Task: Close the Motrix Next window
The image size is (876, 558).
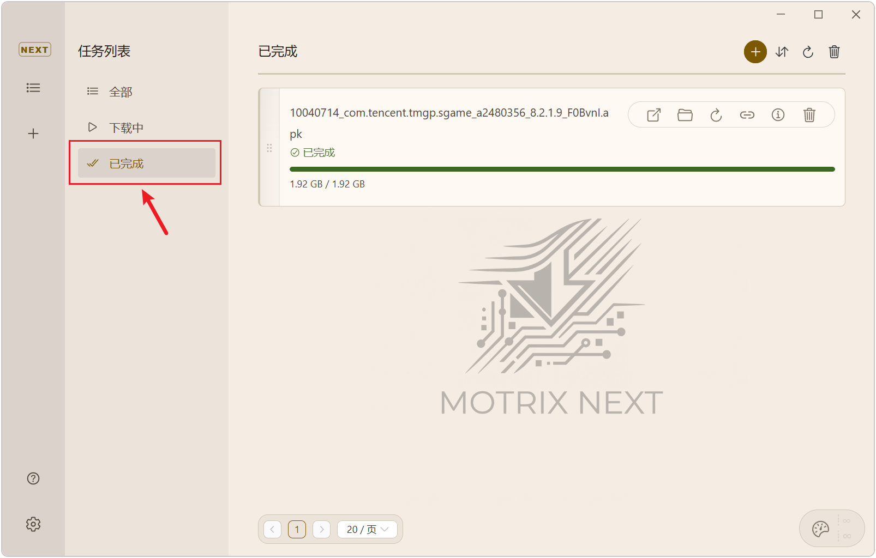Action: 856,15
